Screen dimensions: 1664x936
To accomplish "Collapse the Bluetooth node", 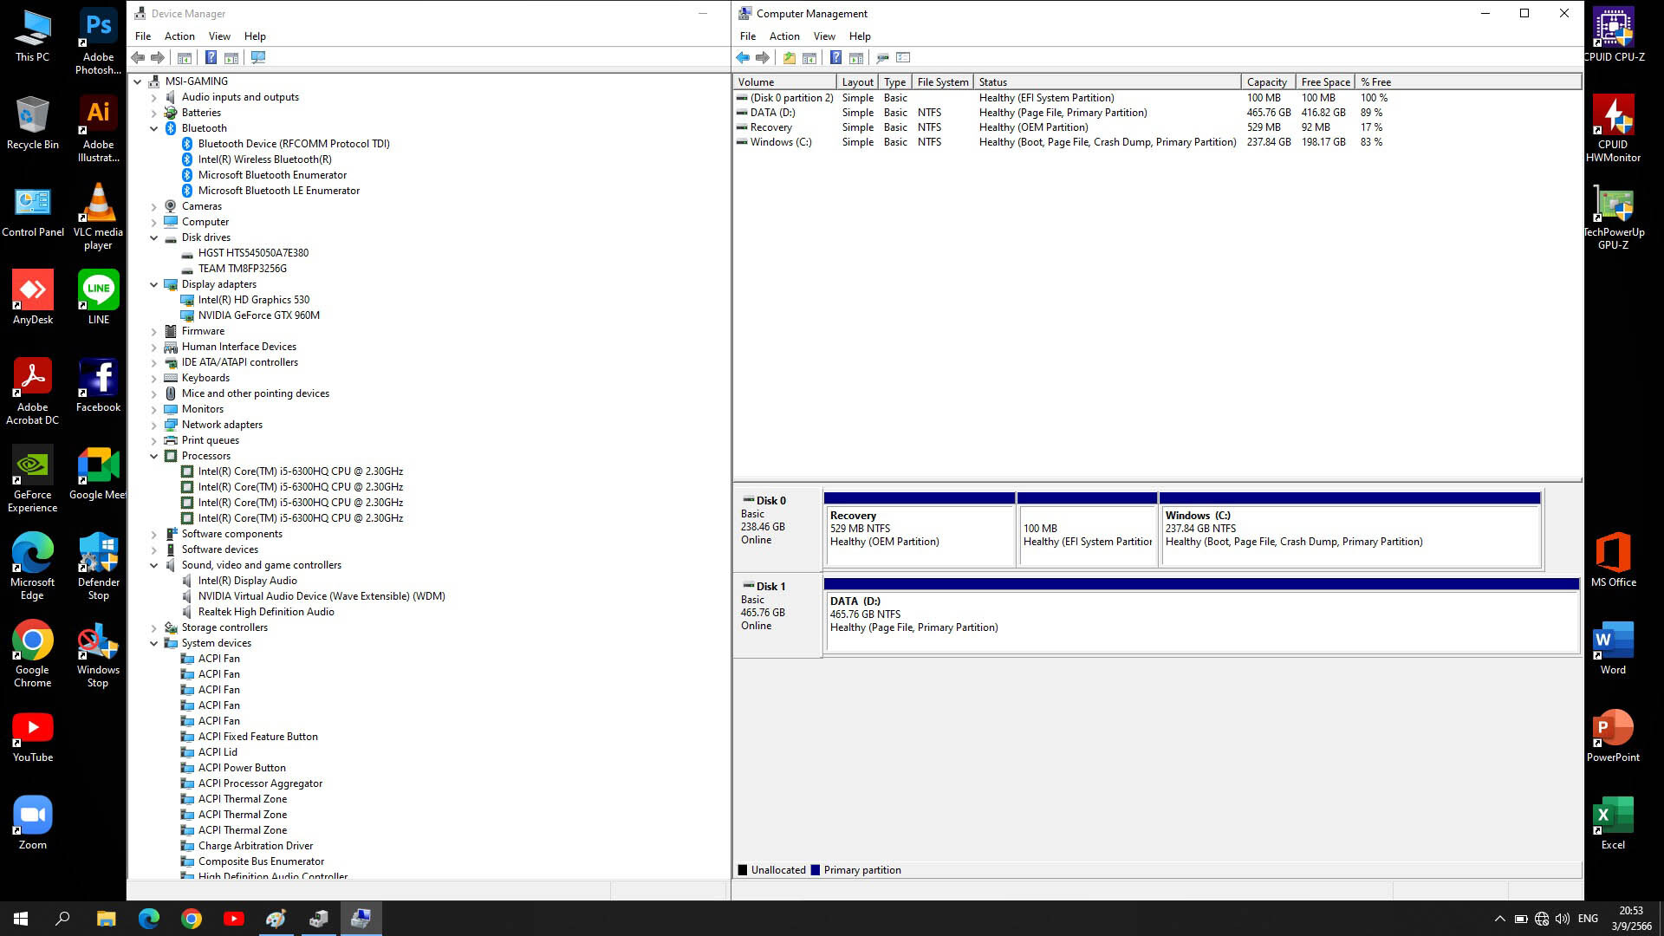I will click(x=154, y=128).
